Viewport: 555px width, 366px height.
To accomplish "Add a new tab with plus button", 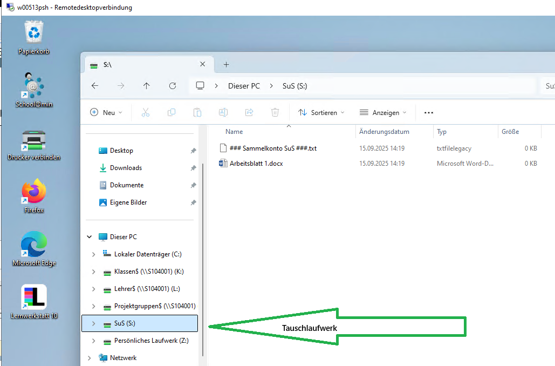I will [x=226, y=65].
